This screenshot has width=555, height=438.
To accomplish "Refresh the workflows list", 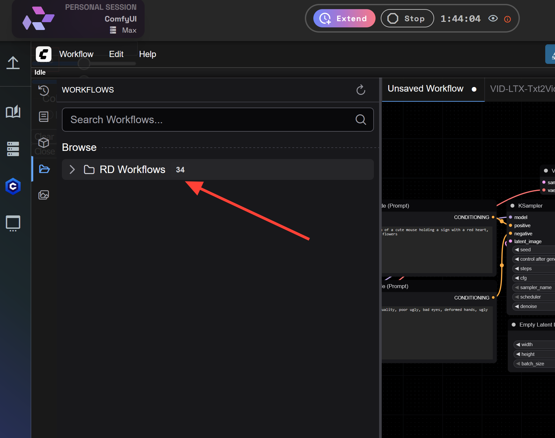I will 361,90.
